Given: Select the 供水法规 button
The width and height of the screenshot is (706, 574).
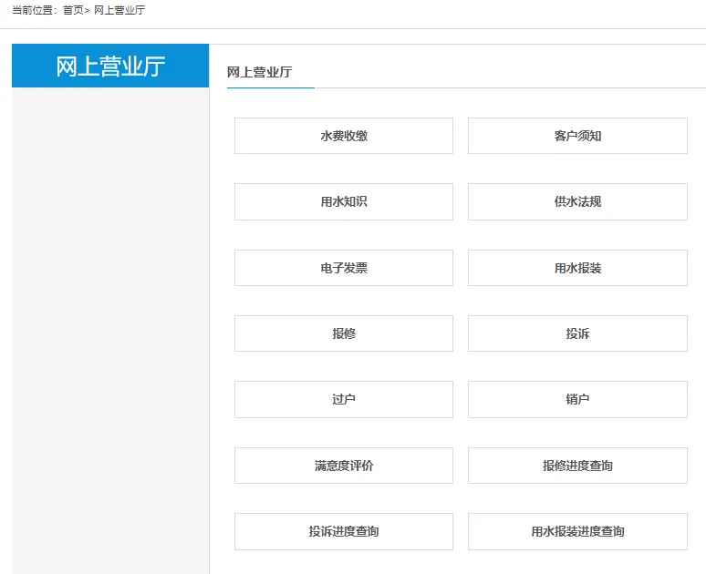Looking at the screenshot, I should [577, 201].
